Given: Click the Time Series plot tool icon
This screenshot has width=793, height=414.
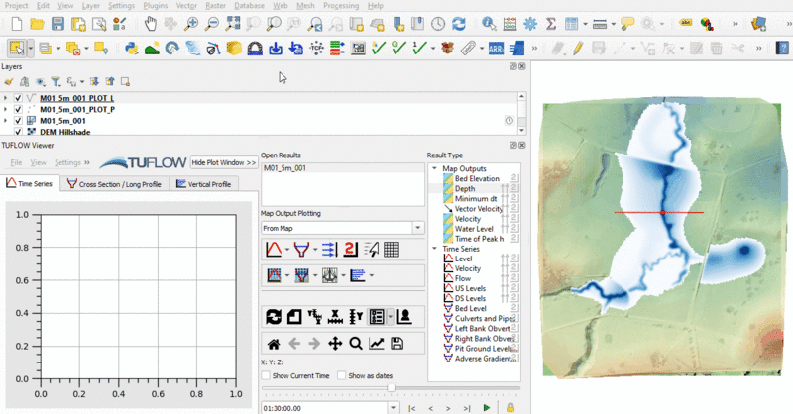Looking at the screenshot, I should 272,249.
